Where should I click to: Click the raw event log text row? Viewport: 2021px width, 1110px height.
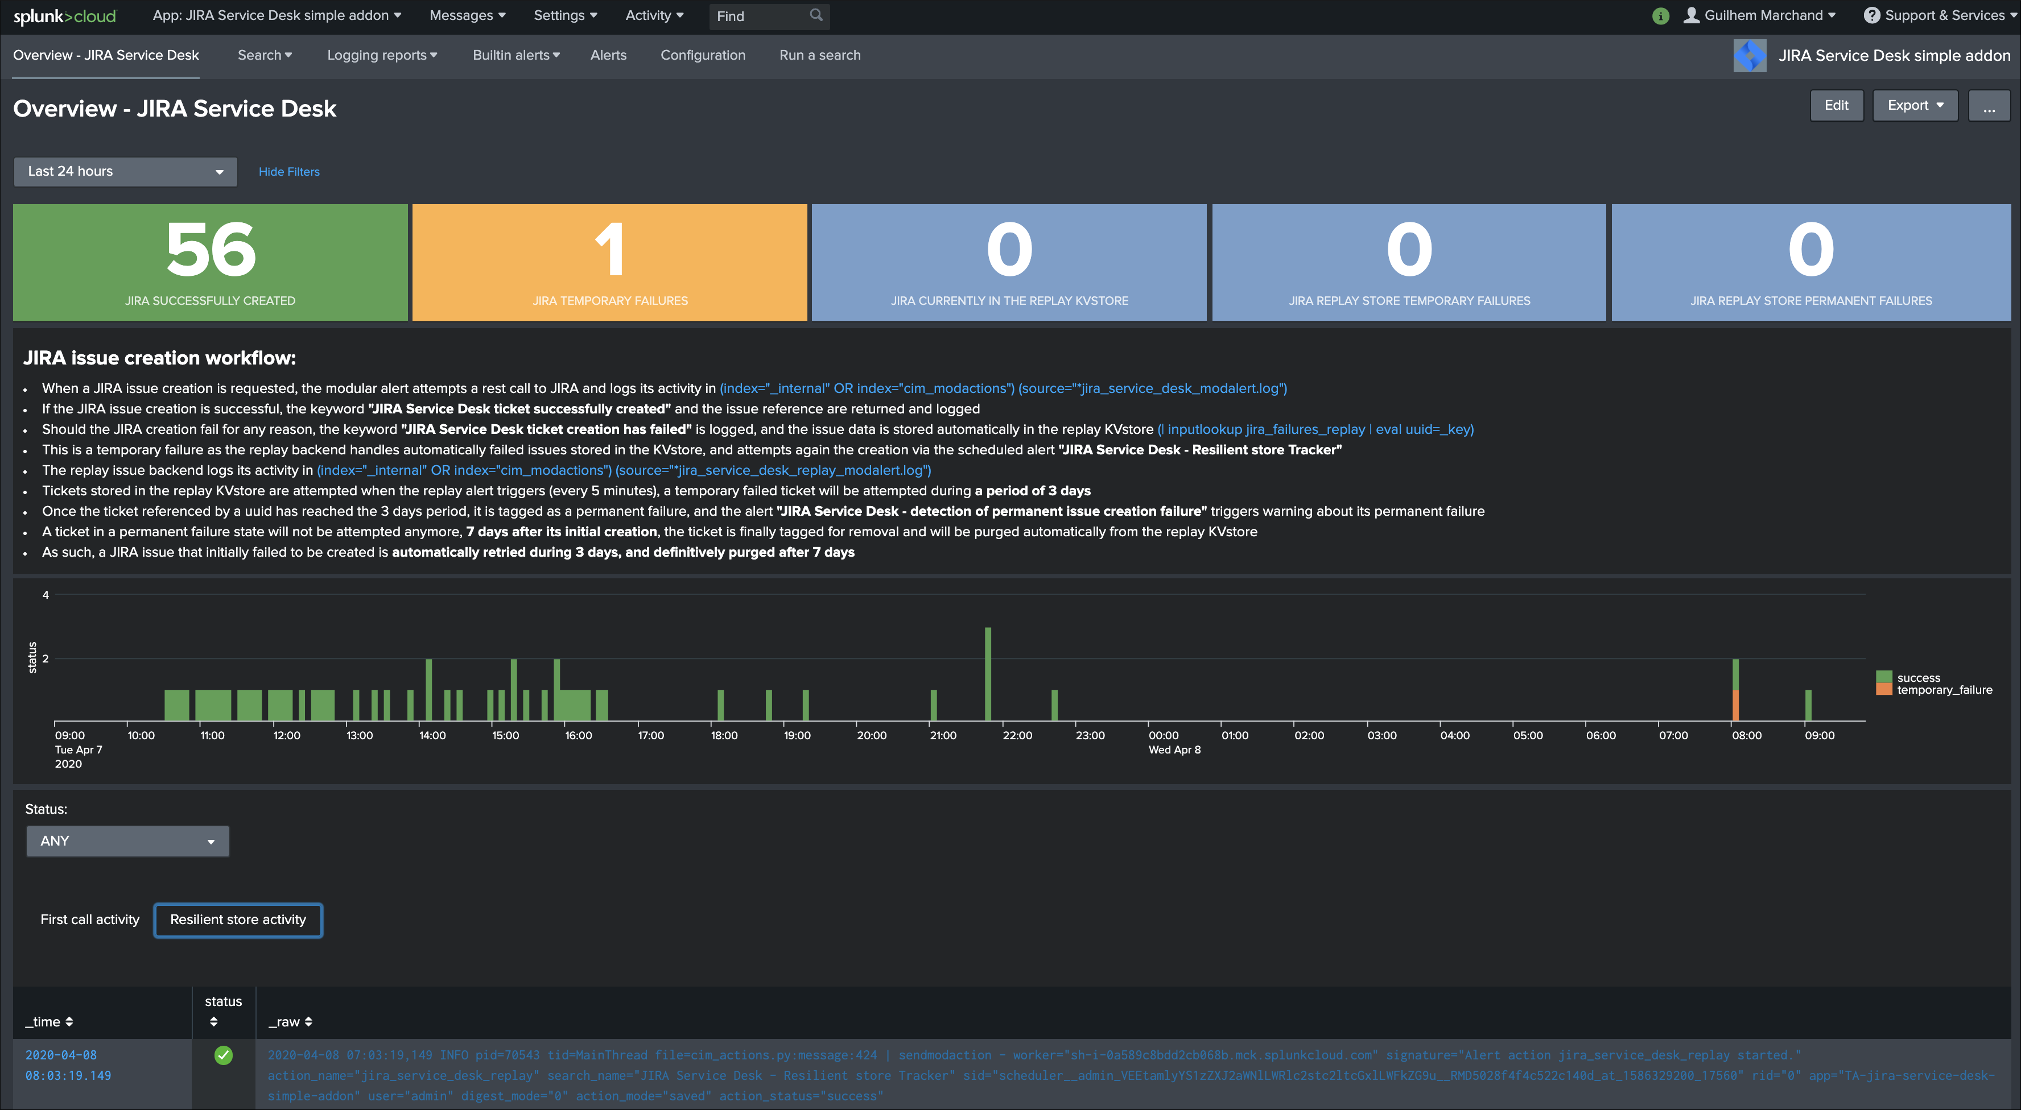(x=1132, y=1075)
